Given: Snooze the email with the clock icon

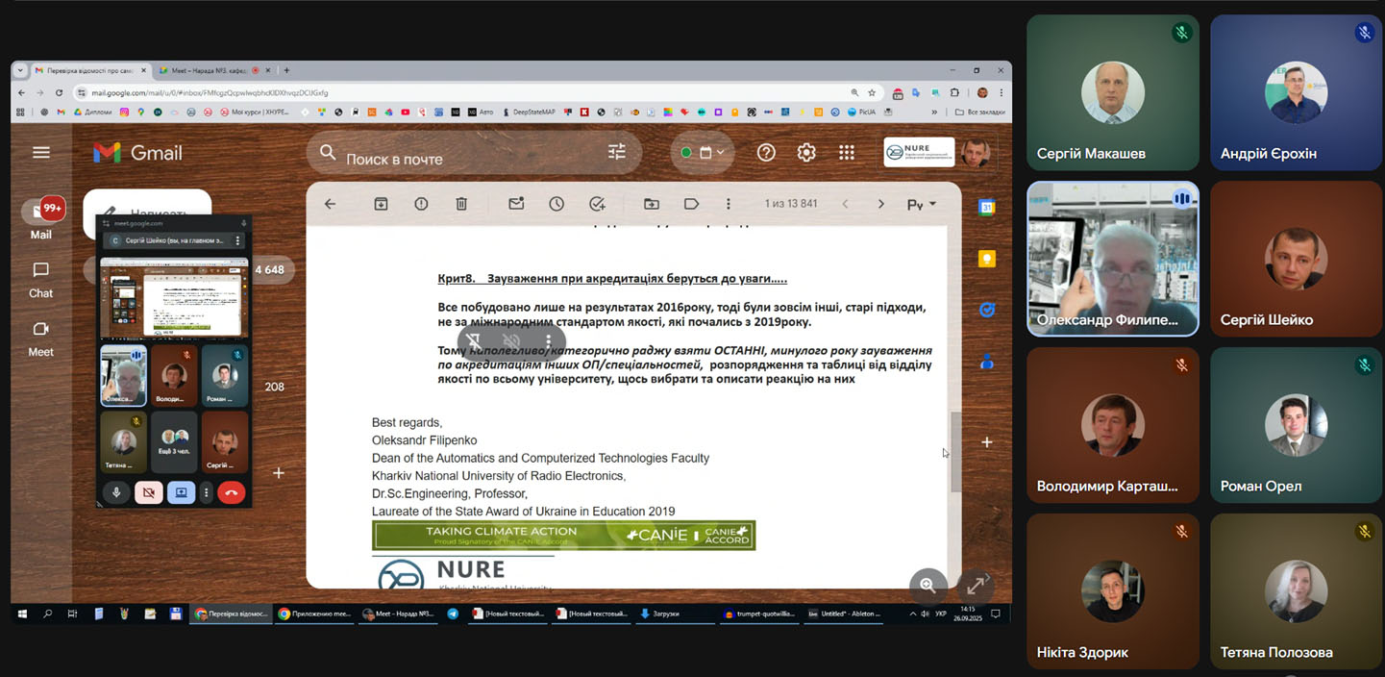Looking at the screenshot, I should [x=556, y=204].
